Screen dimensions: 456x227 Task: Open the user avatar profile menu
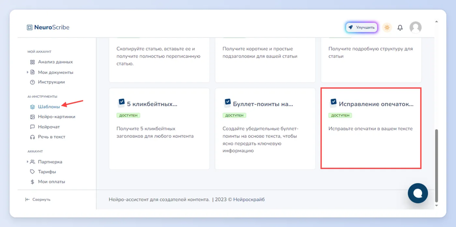click(x=415, y=28)
